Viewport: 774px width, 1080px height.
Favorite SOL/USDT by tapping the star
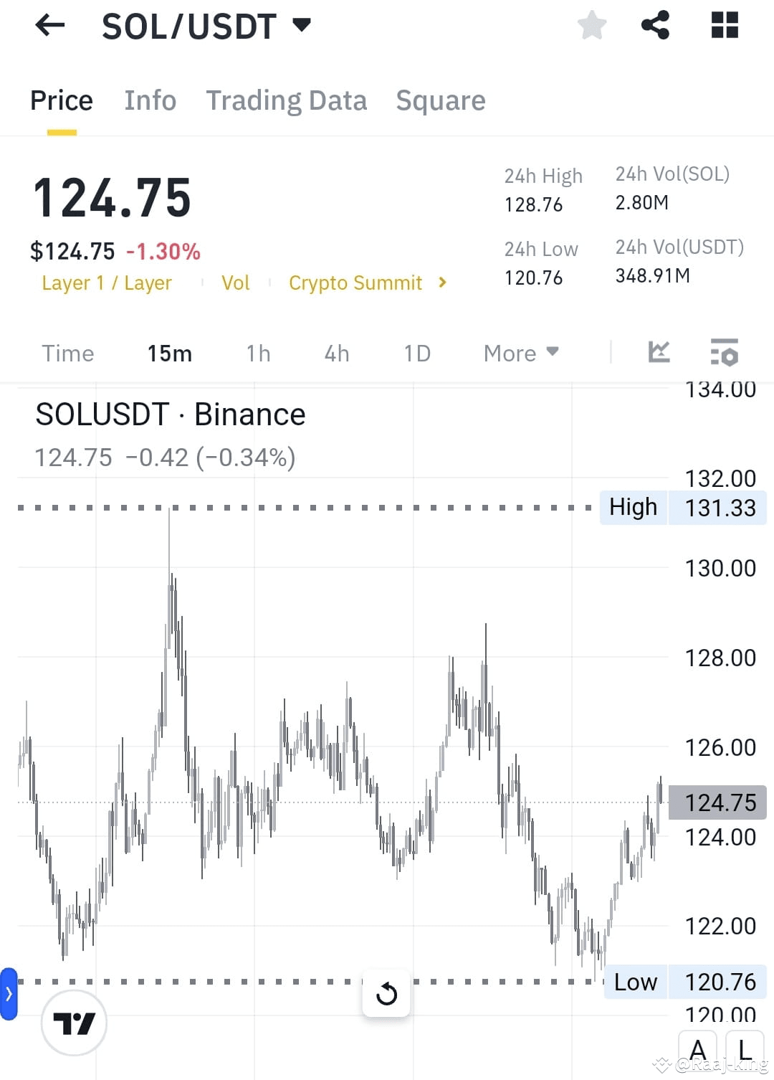(592, 25)
